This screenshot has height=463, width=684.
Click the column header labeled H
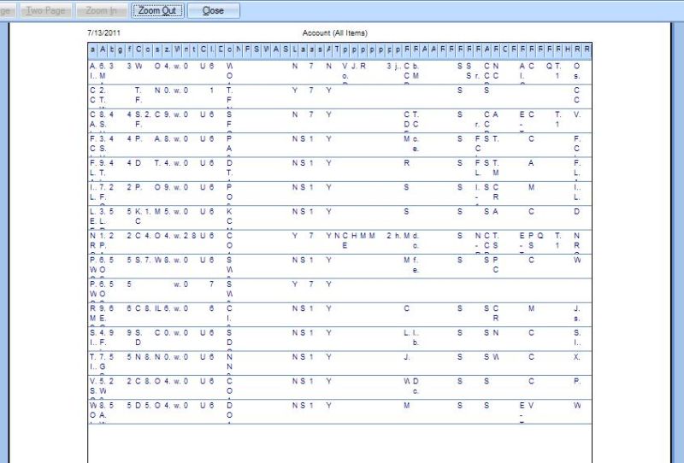[568, 50]
